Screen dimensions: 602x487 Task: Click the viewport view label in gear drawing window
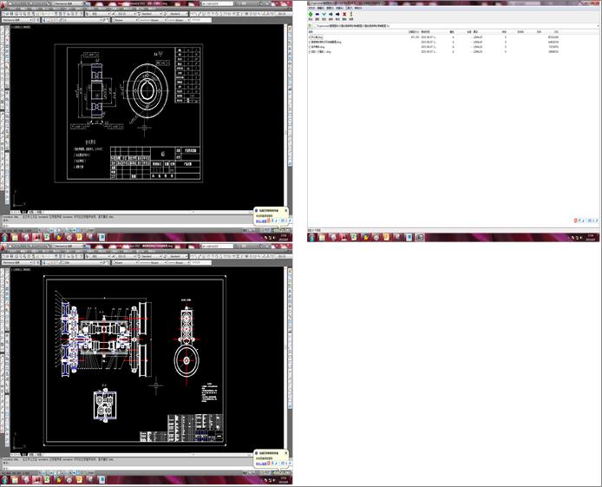[21, 27]
